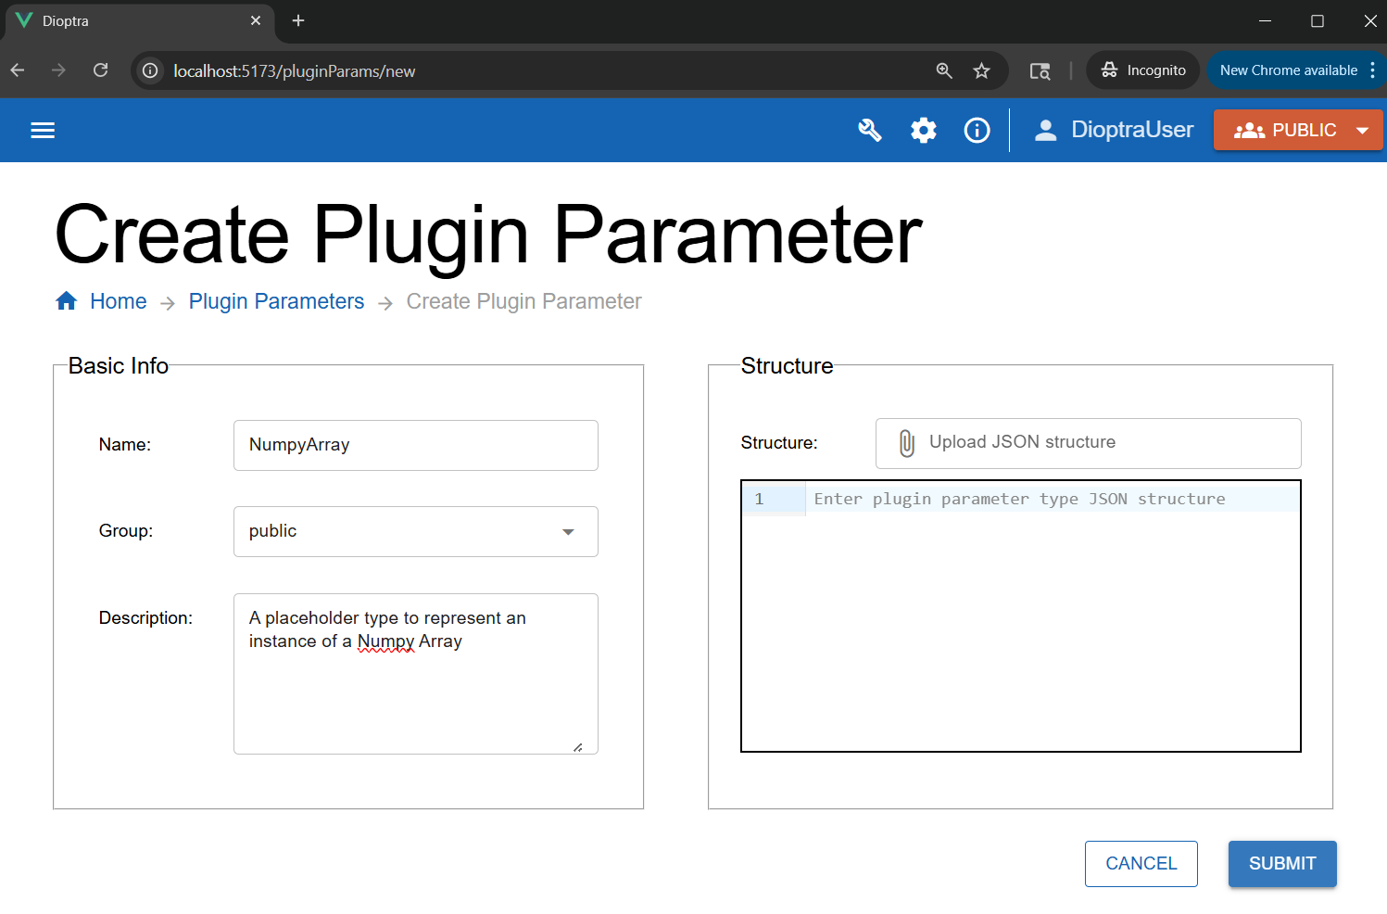Click the Home icon in the breadcrumb

(x=66, y=300)
